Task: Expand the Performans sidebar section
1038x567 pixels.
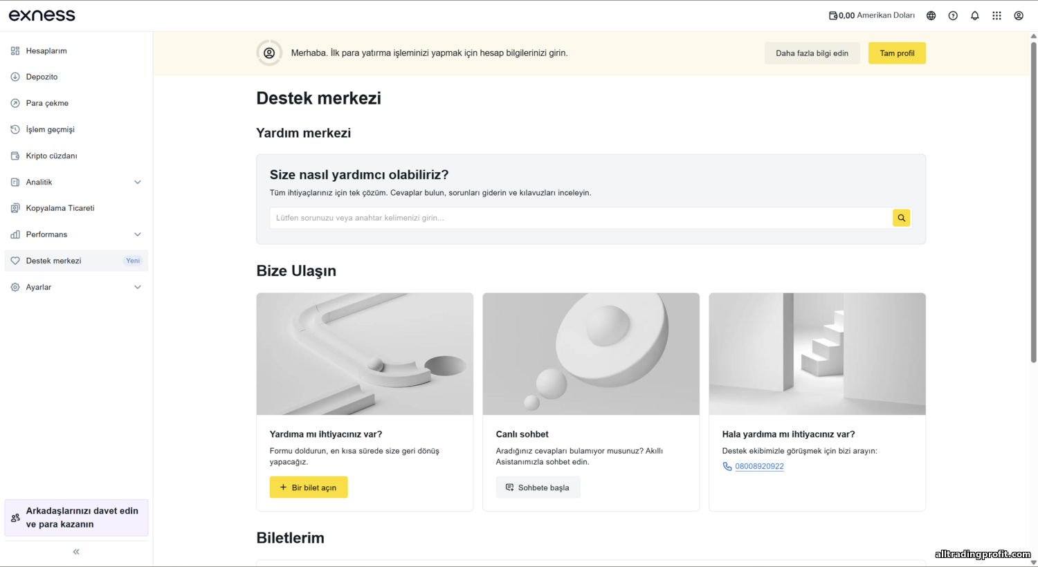Action: (137, 234)
